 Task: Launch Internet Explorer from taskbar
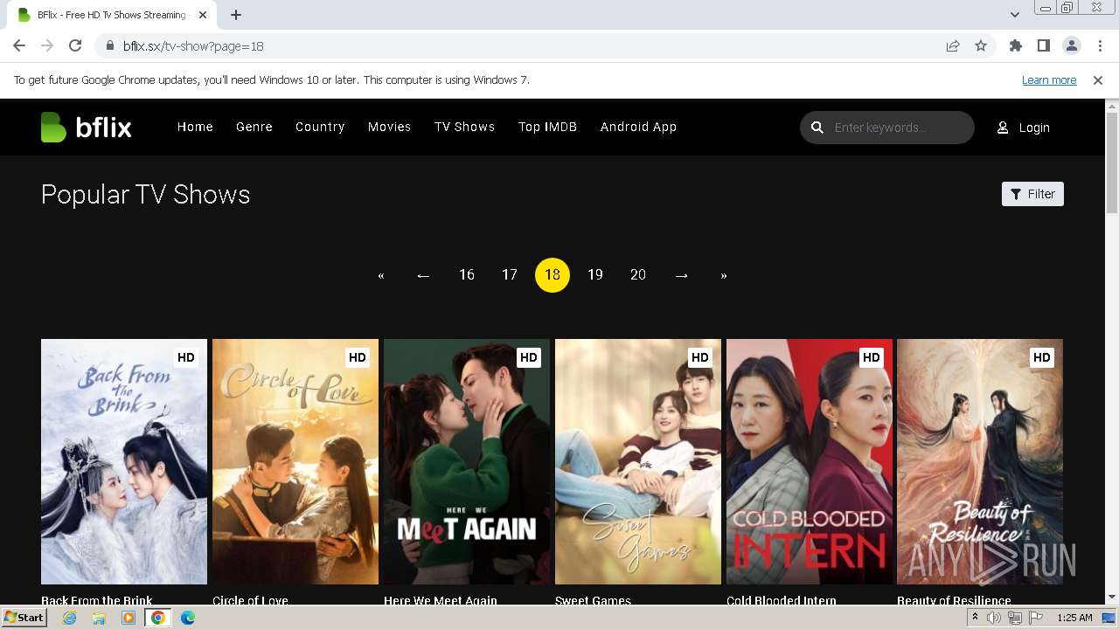pyautogui.click(x=69, y=618)
